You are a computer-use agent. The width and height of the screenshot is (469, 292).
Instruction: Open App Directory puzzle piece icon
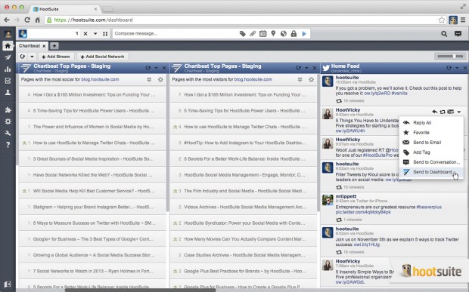[x=8, y=109]
